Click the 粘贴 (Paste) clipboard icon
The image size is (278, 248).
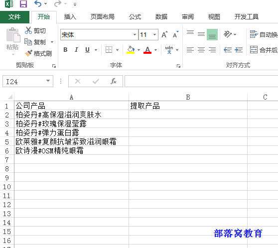(x=13, y=35)
